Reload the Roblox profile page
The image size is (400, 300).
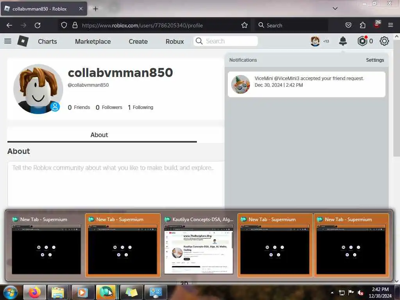click(37, 25)
